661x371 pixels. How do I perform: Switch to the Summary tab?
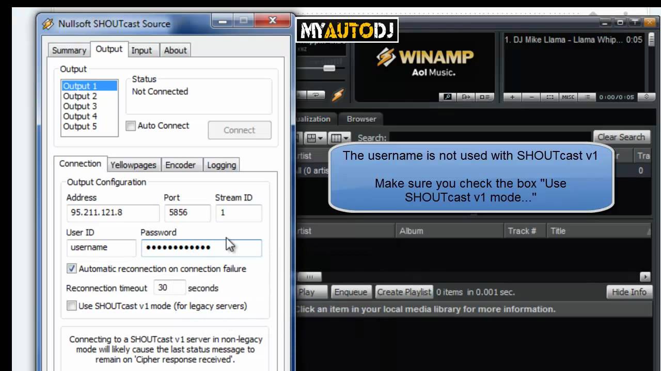coord(69,50)
